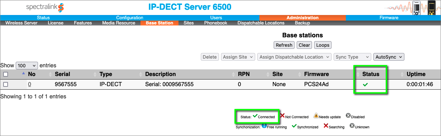Sort by the Serial column header

(x=62, y=74)
